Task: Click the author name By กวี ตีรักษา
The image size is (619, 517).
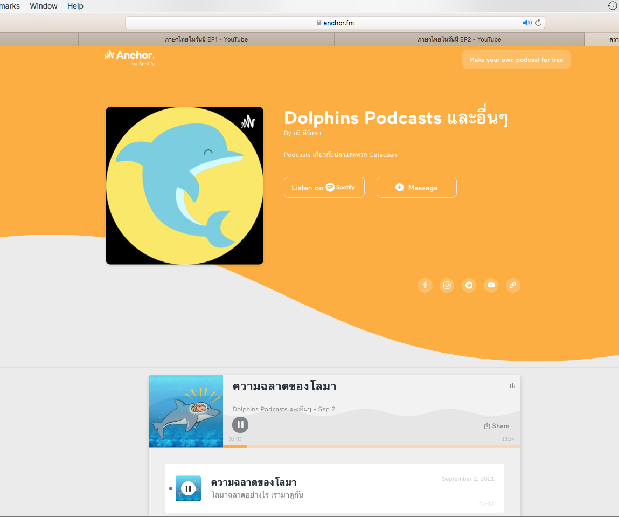Action: [302, 133]
